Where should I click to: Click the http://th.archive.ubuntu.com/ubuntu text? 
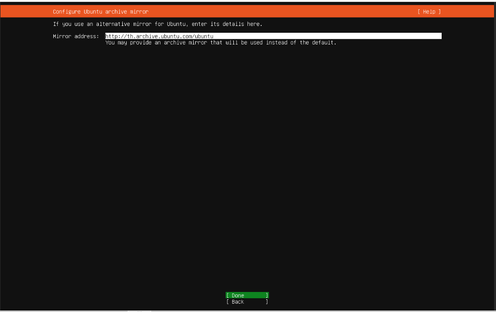159,36
